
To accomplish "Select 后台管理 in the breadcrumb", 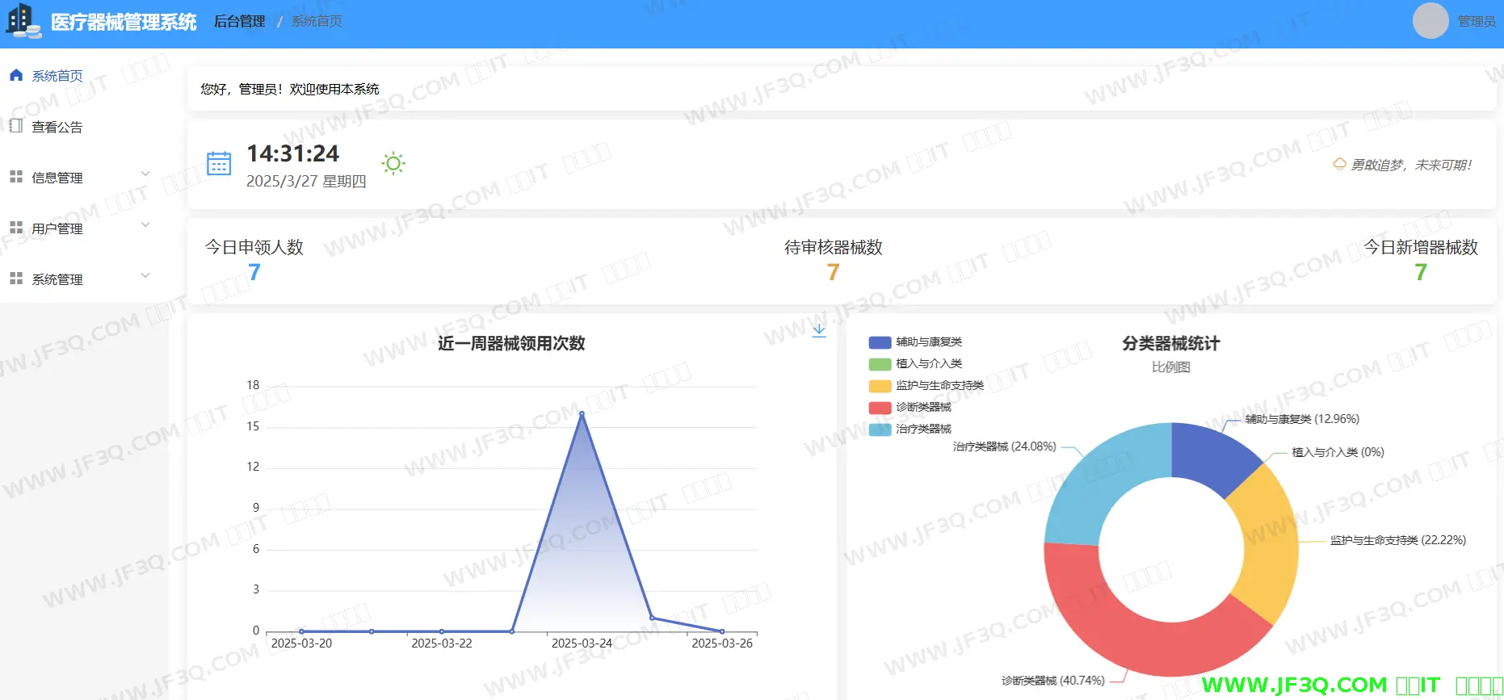I will point(239,22).
